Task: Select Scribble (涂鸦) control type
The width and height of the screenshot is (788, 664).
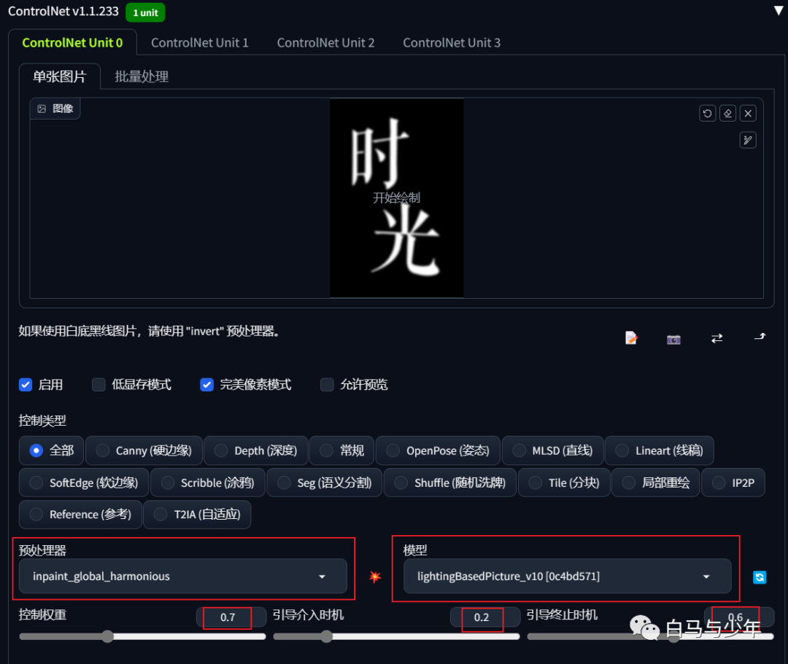Action: click(x=207, y=483)
